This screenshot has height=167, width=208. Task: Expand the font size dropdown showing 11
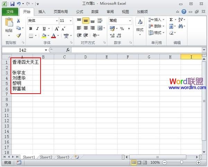click(71, 21)
